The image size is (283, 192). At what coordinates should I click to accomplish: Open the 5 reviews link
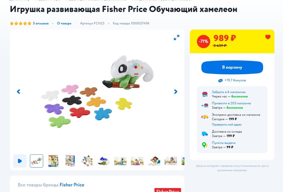(41, 23)
